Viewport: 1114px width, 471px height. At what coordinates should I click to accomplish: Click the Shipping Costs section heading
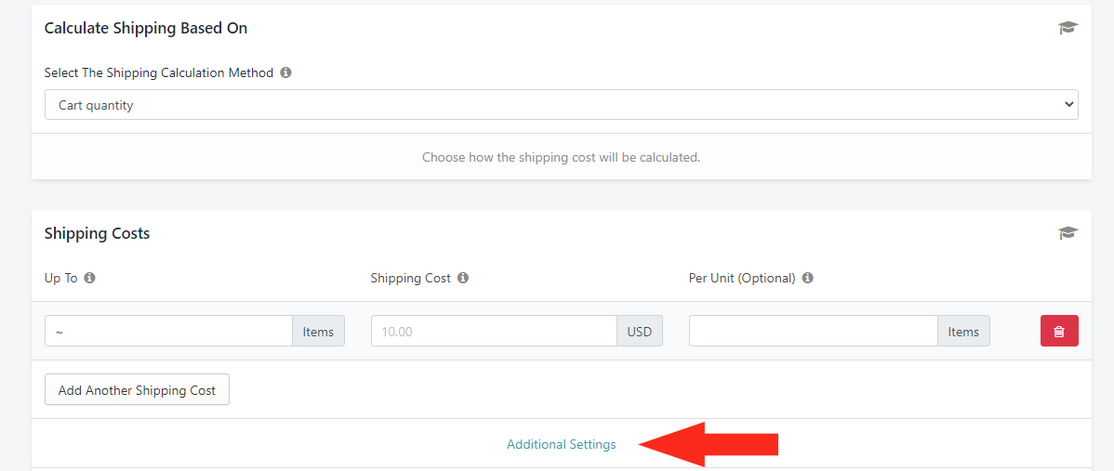click(97, 233)
